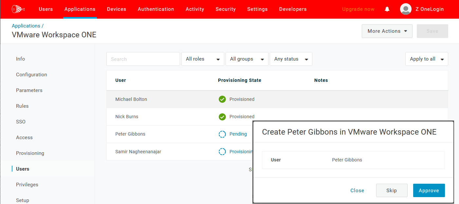Image resolution: width=459 pixels, height=204 pixels.
Task: Click the Provisioning spinner for Samir Nagheenanajar
Action: tap(222, 151)
